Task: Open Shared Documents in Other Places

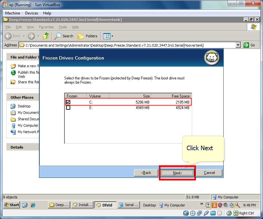Action: click(24, 119)
